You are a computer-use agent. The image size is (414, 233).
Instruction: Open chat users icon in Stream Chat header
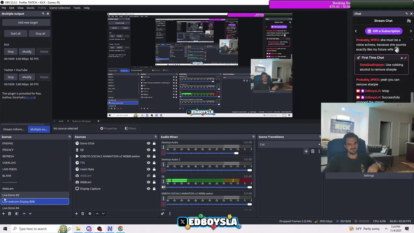[409, 21]
